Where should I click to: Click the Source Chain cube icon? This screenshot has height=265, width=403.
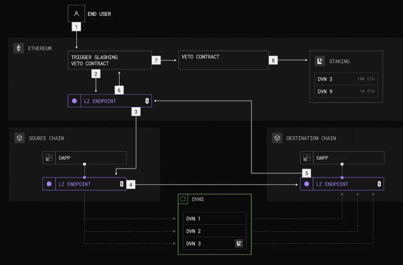point(19,138)
